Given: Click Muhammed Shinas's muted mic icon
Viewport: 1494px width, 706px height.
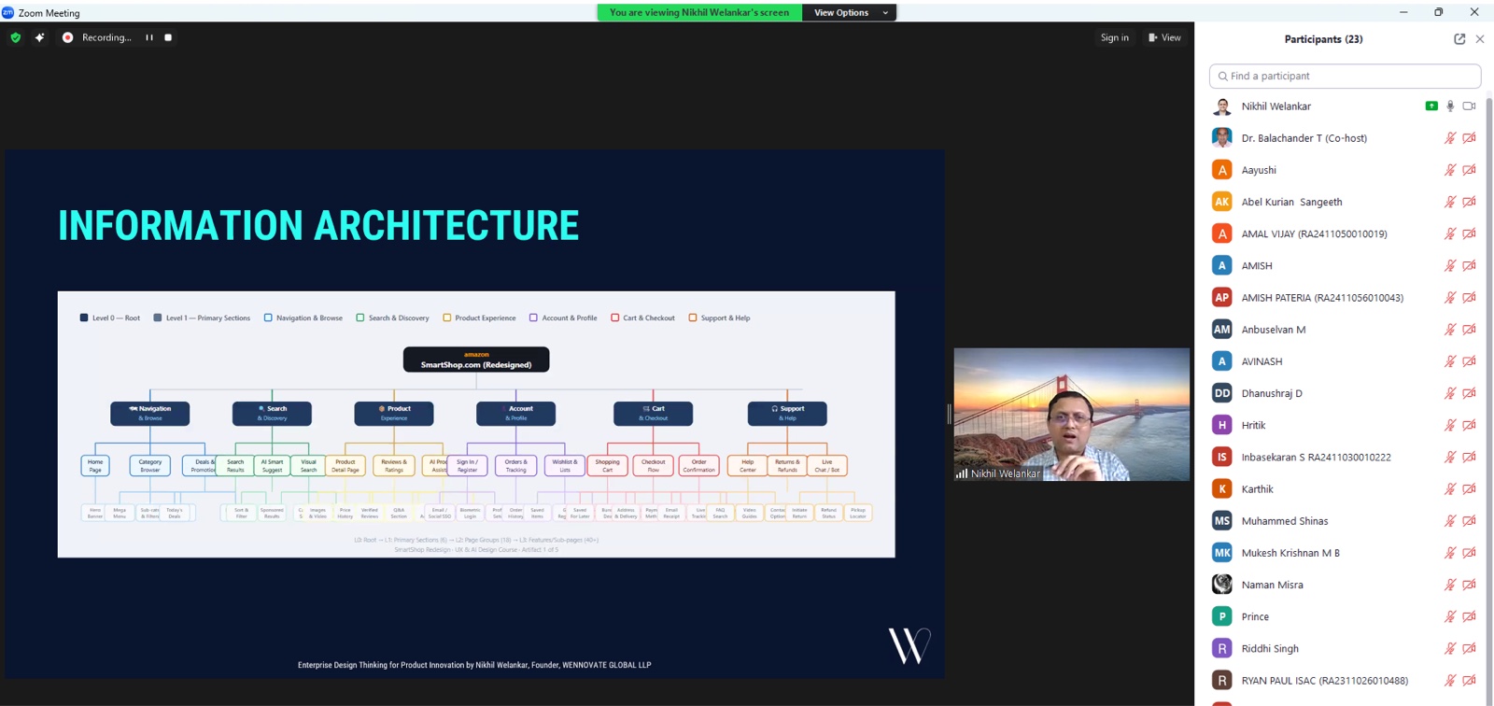Looking at the screenshot, I should [x=1450, y=521].
